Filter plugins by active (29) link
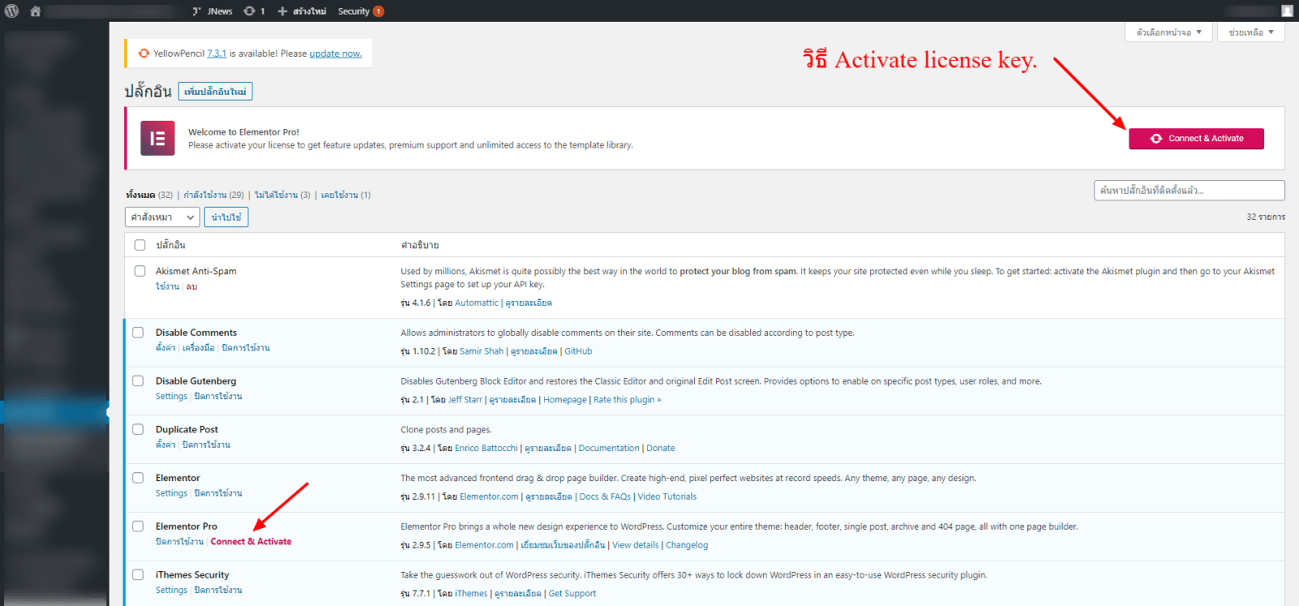 (214, 195)
